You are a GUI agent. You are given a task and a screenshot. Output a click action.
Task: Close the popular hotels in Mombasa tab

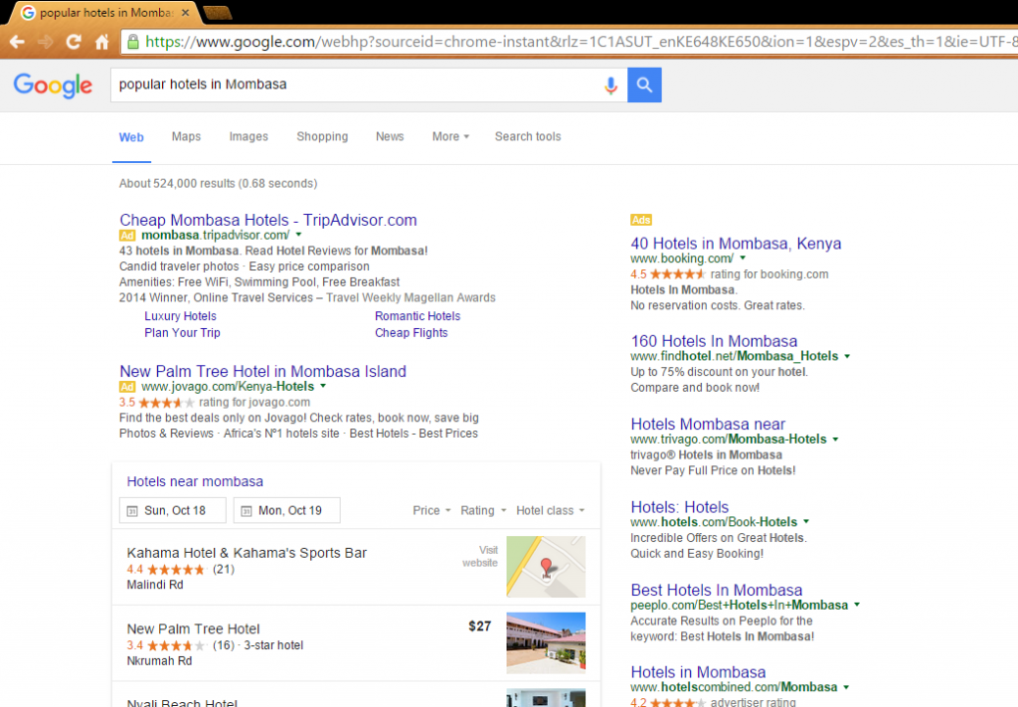pos(185,12)
